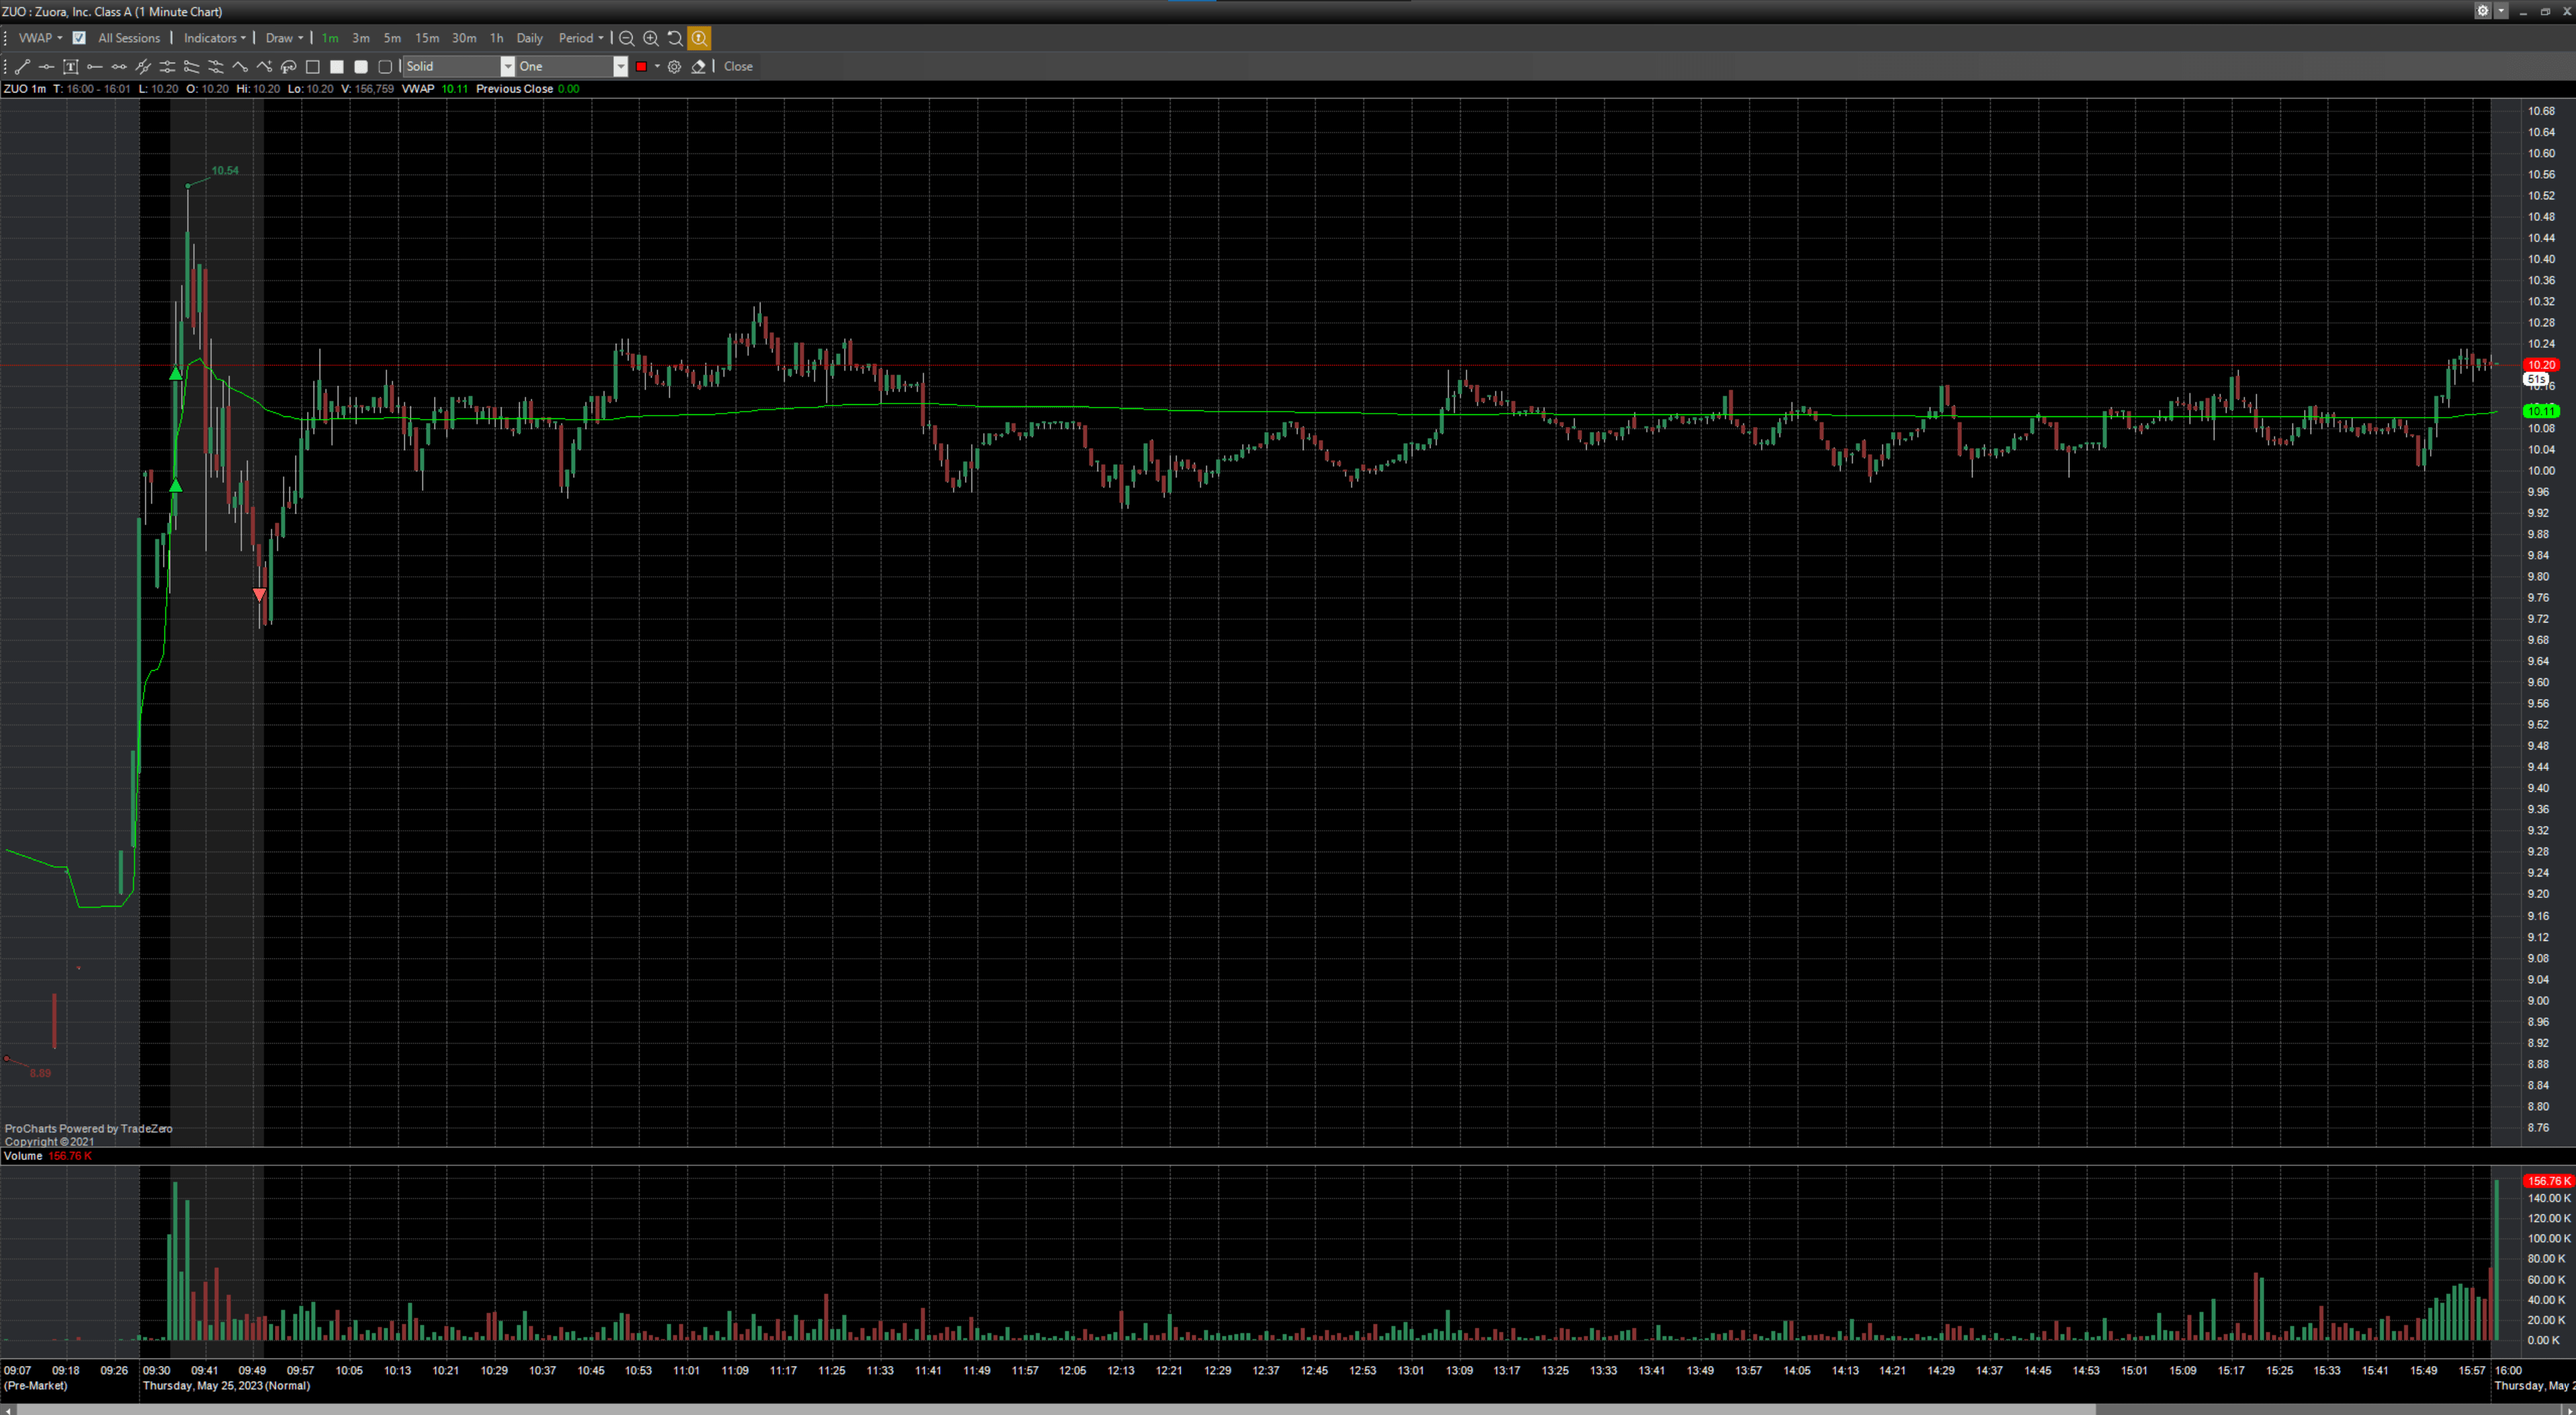Open drawing settings gear icon

[x=675, y=67]
